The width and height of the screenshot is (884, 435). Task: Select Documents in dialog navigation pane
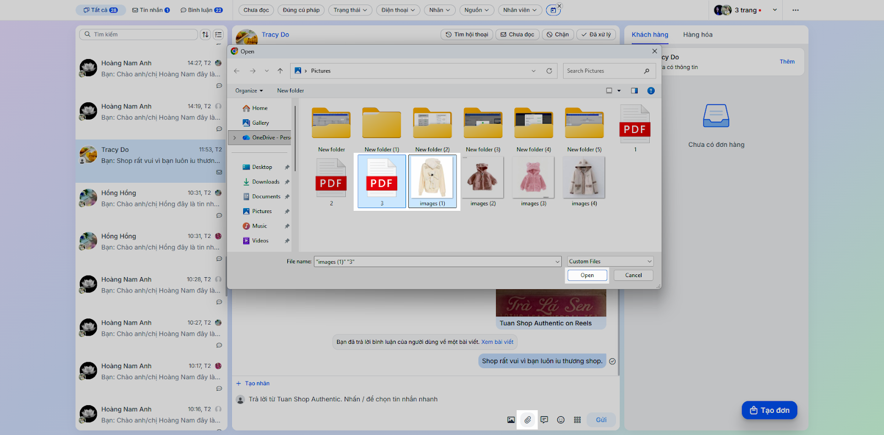pos(266,197)
